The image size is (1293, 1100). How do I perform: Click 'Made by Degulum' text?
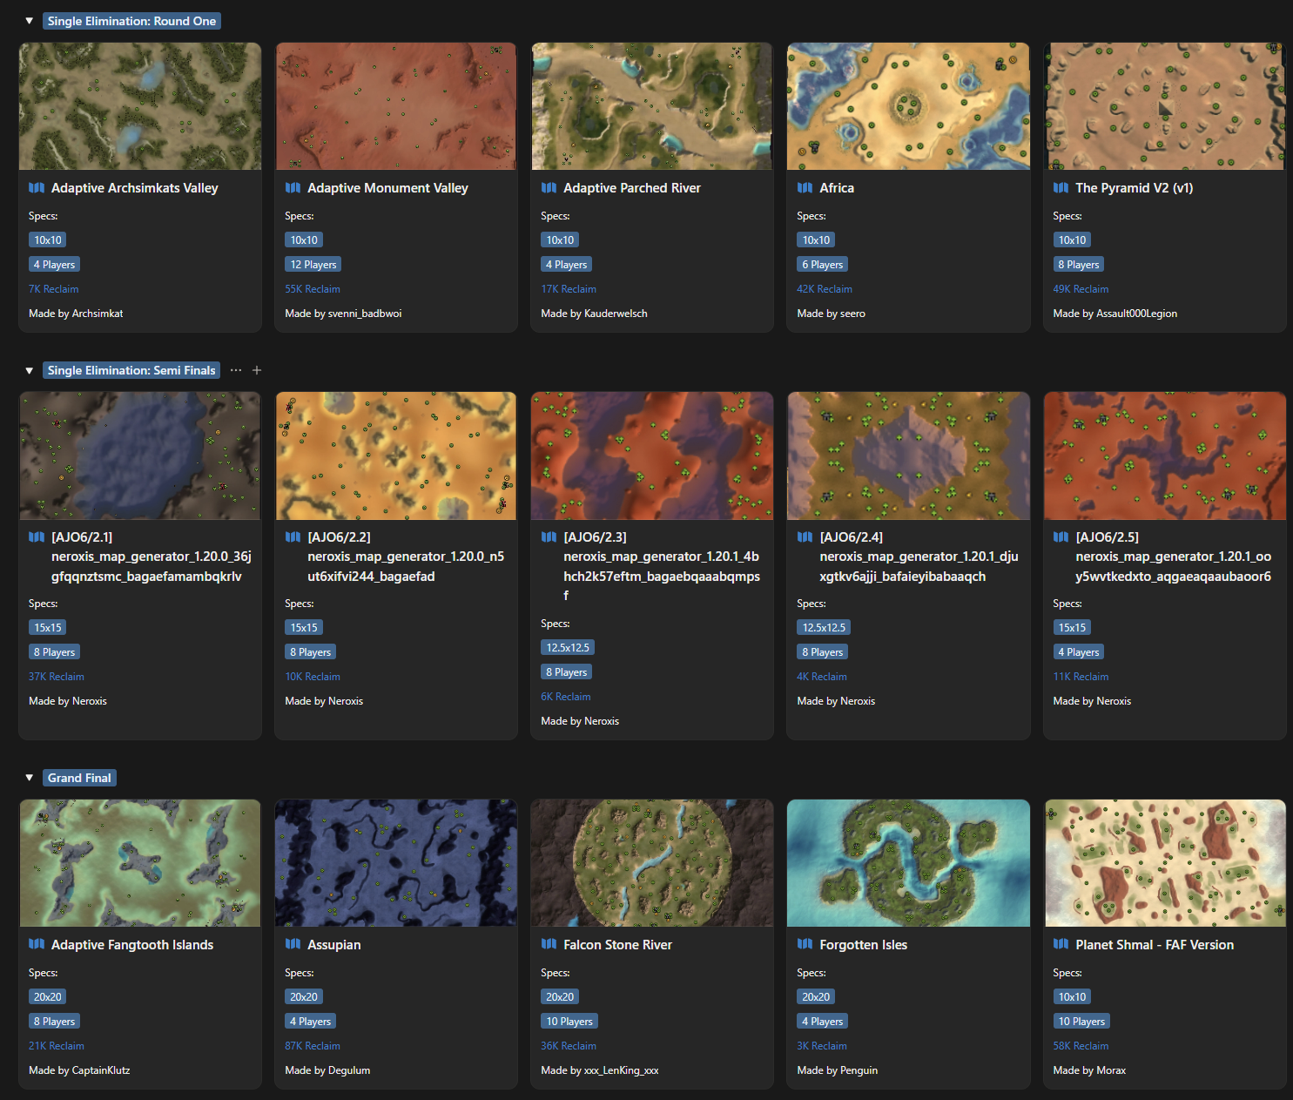pyautogui.click(x=327, y=1070)
